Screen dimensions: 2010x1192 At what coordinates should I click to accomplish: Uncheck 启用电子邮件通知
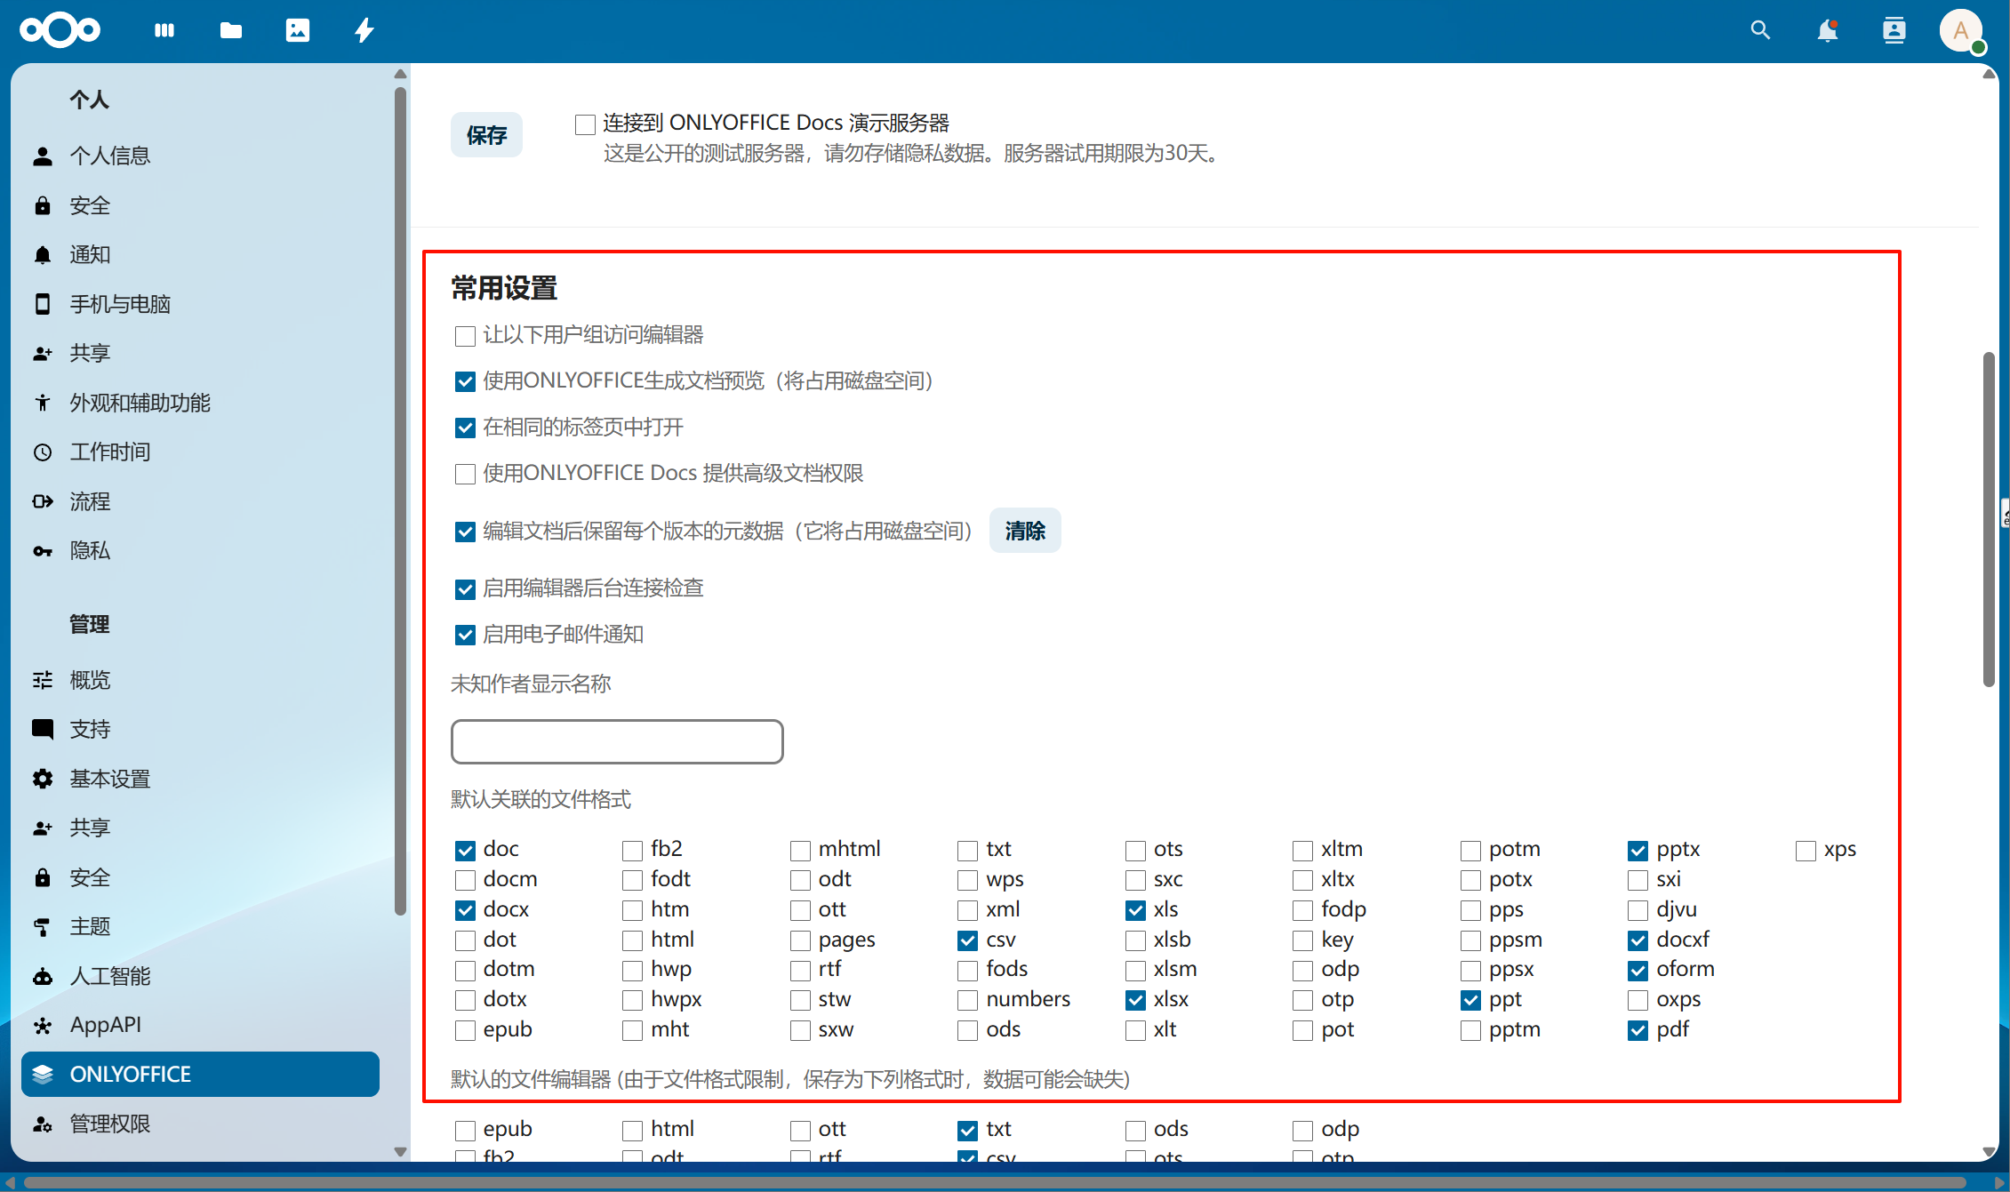(x=465, y=636)
